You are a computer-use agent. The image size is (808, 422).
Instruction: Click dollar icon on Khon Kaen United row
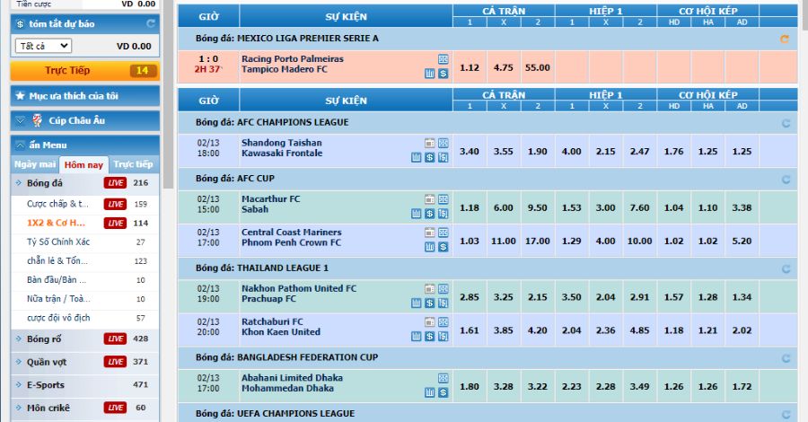point(430,337)
